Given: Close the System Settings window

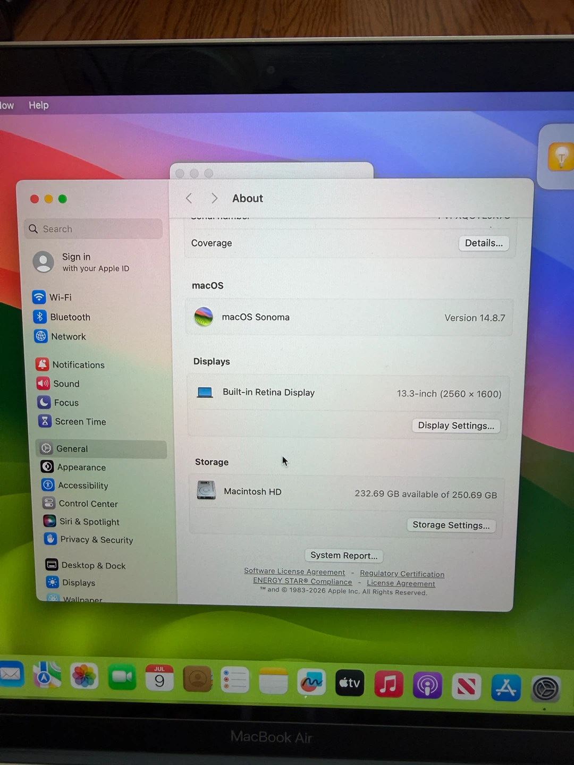Looking at the screenshot, I should click(x=35, y=199).
